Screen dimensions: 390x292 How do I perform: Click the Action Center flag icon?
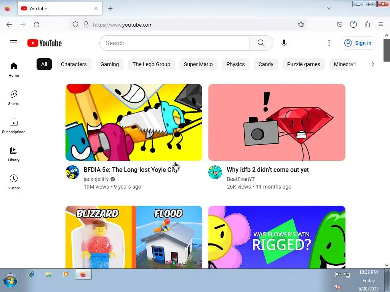tap(337, 275)
